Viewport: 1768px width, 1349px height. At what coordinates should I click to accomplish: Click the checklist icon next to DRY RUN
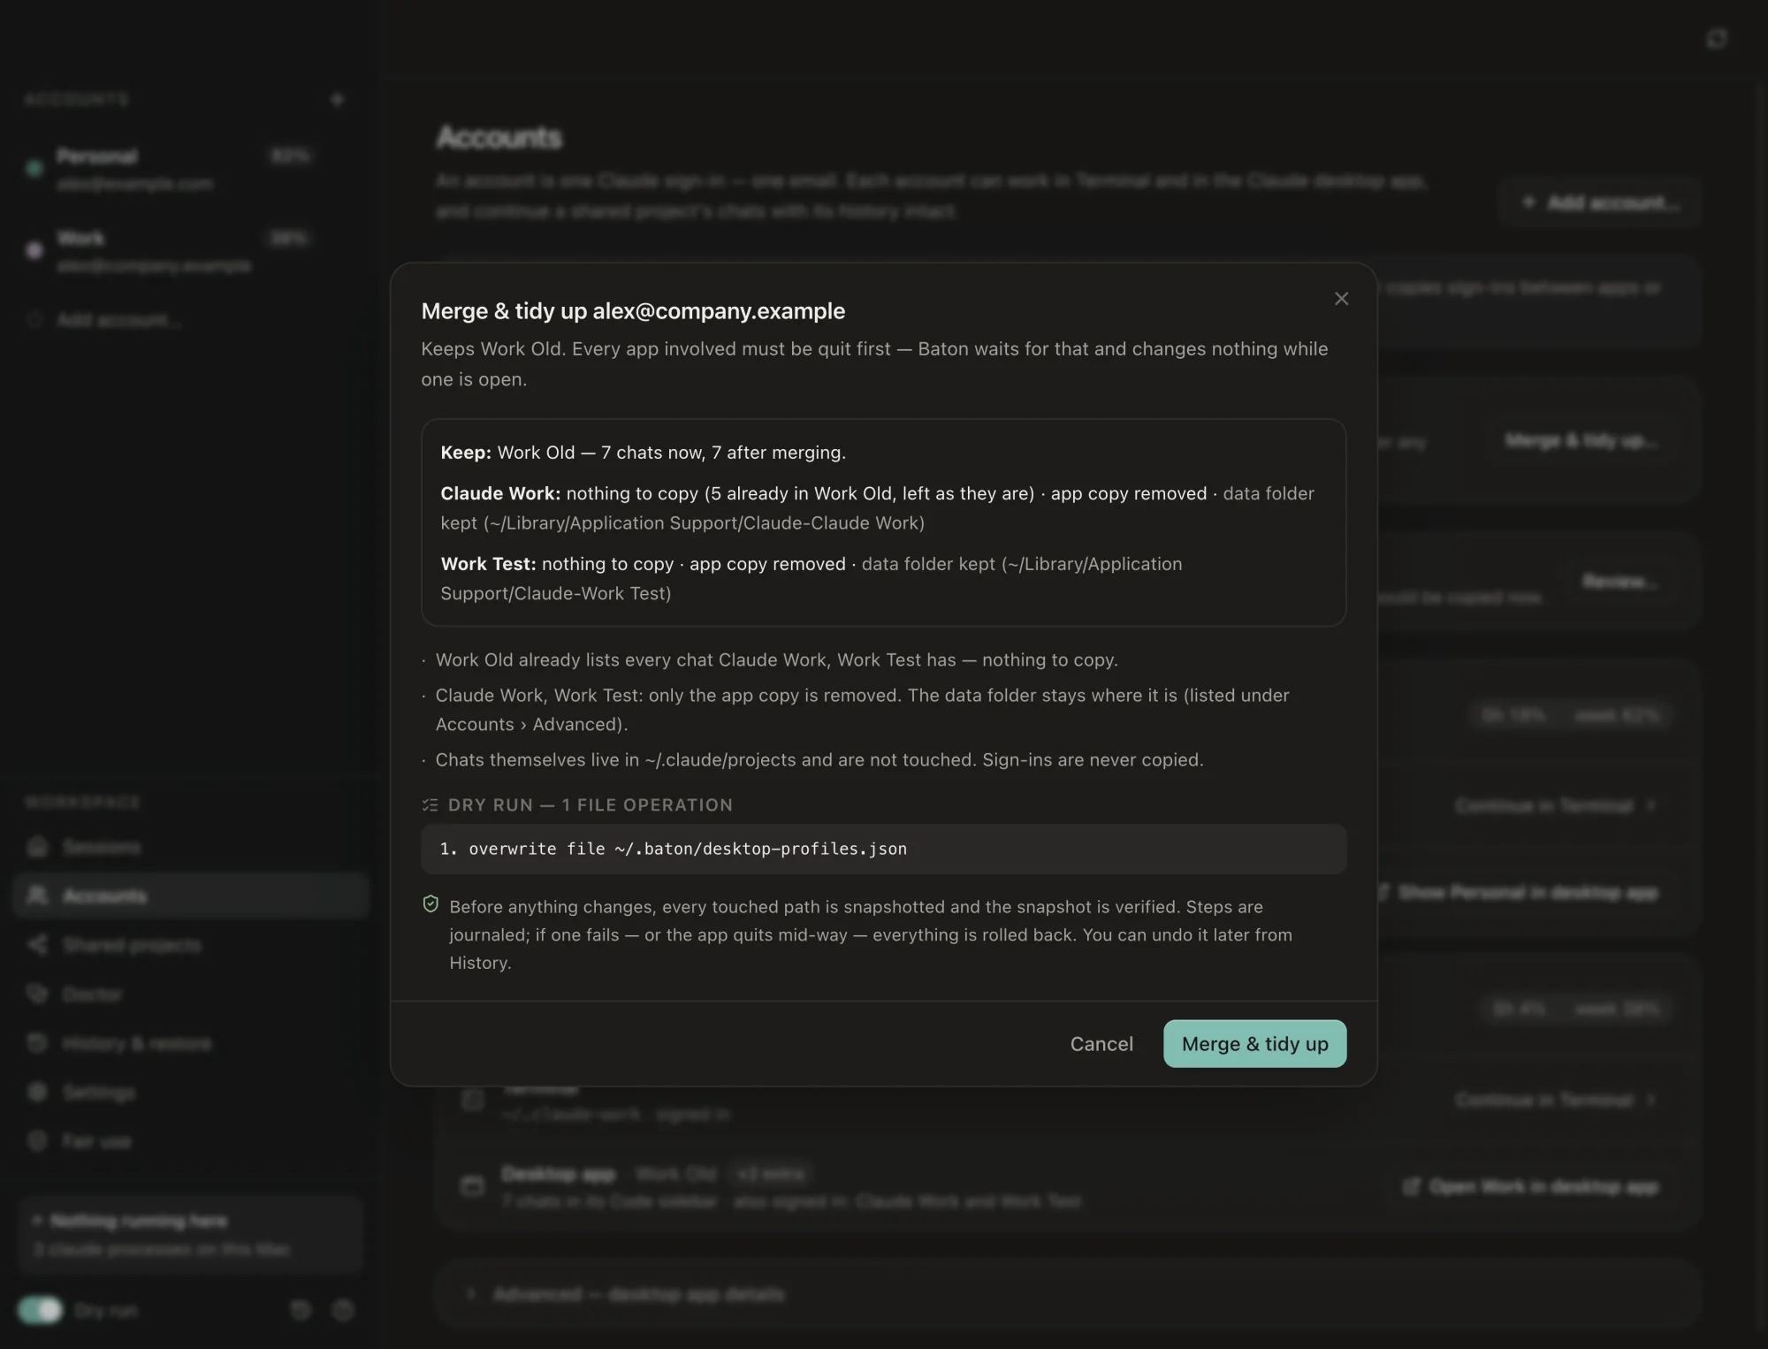click(x=430, y=805)
